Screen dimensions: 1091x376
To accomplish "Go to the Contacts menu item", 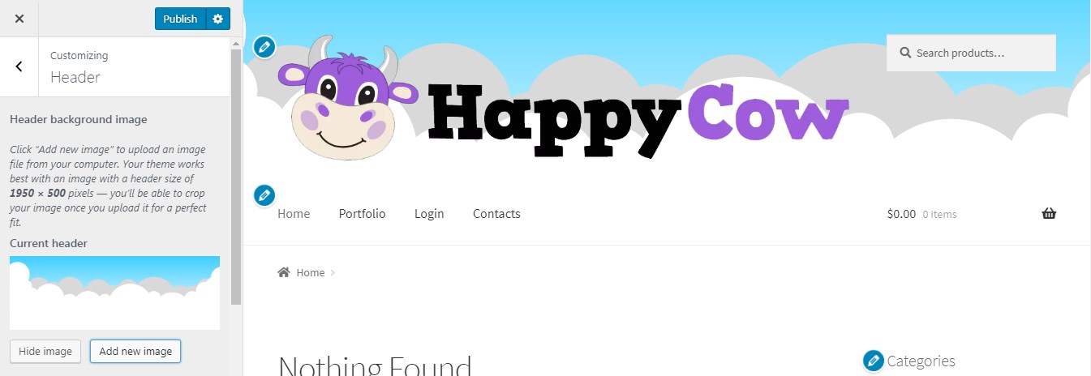I will click(496, 214).
